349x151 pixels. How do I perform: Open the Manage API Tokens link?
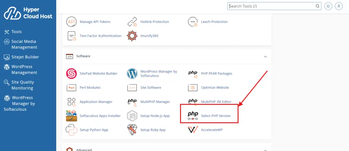point(95,21)
